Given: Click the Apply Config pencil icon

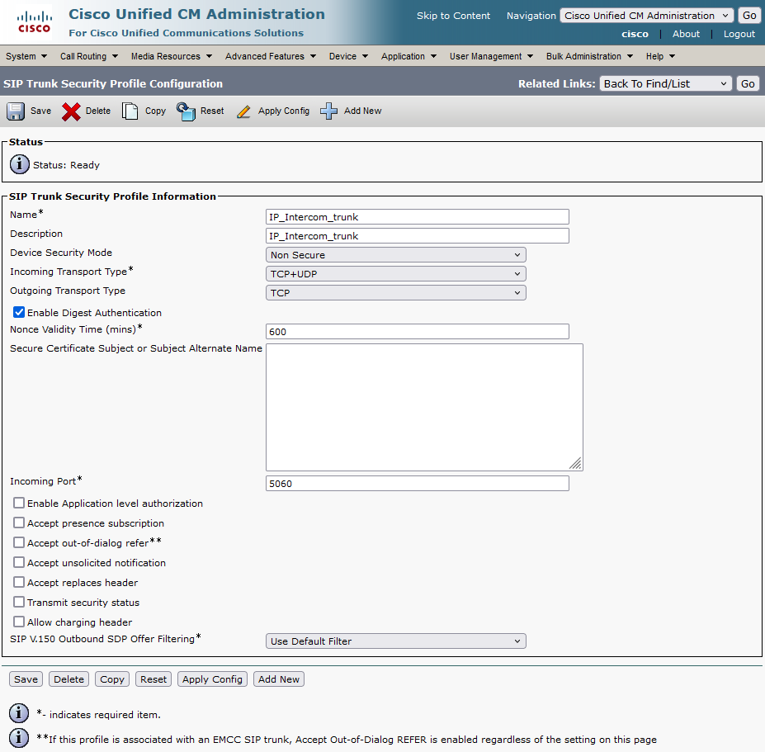Looking at the screenshot, I should coord(243,111).
